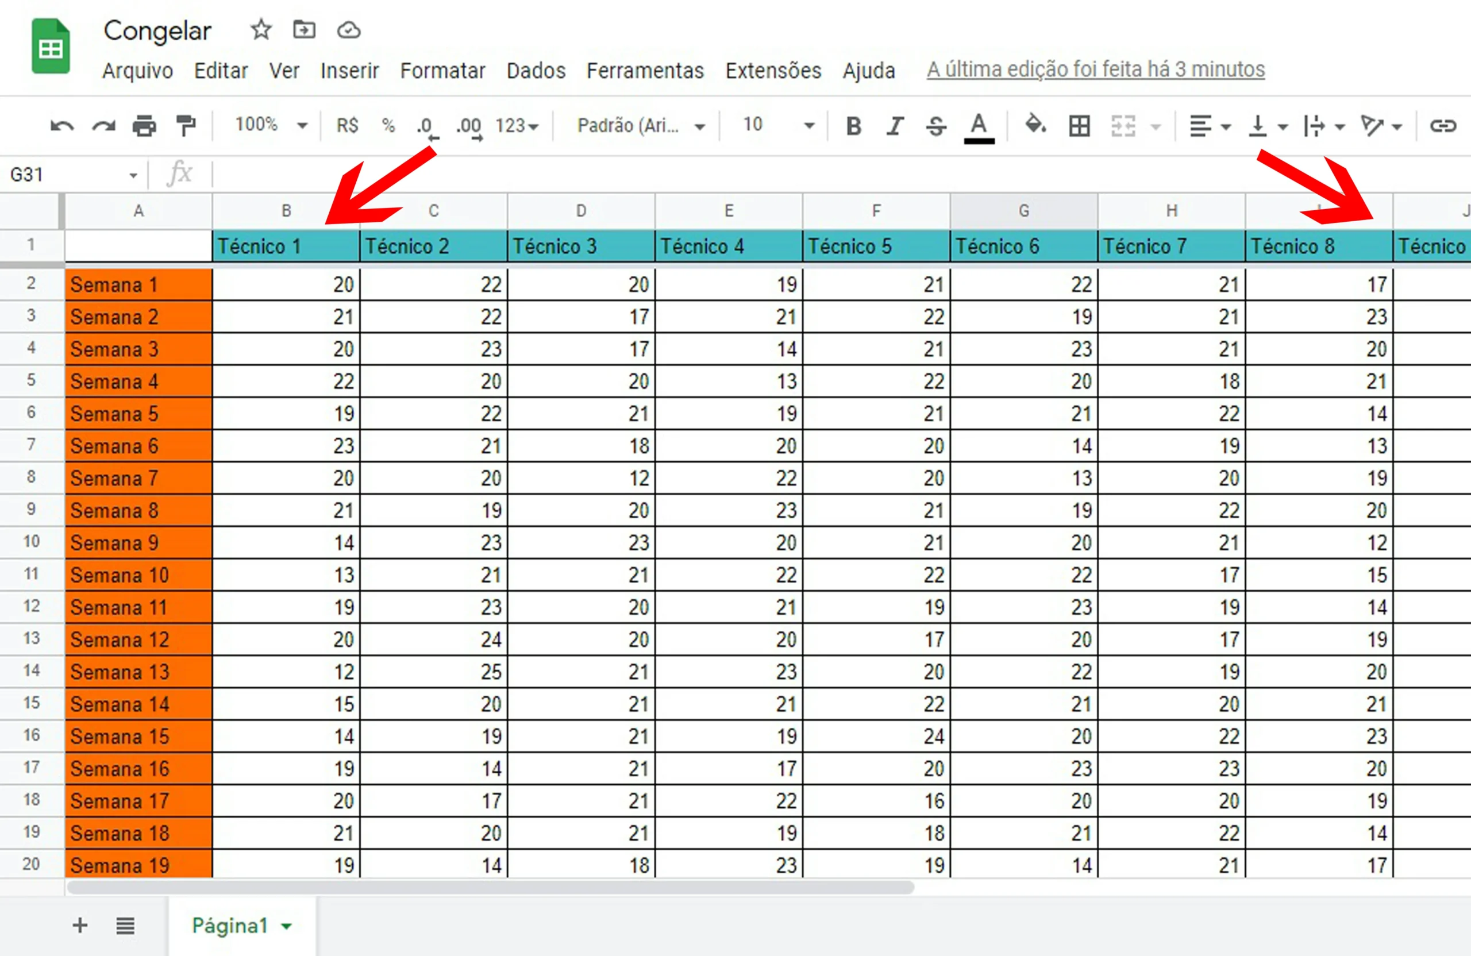Image resolution: width=1471 pixels, height=956 pixels.
Task: Format as percent
Action: click(388, 125)
